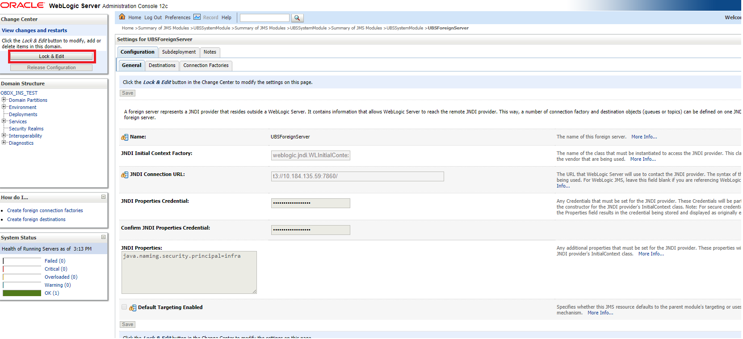This screenshot has height=339, width=743.
Task: Click Confirm JNDI Properties Credential field
Action: point(311,230)
